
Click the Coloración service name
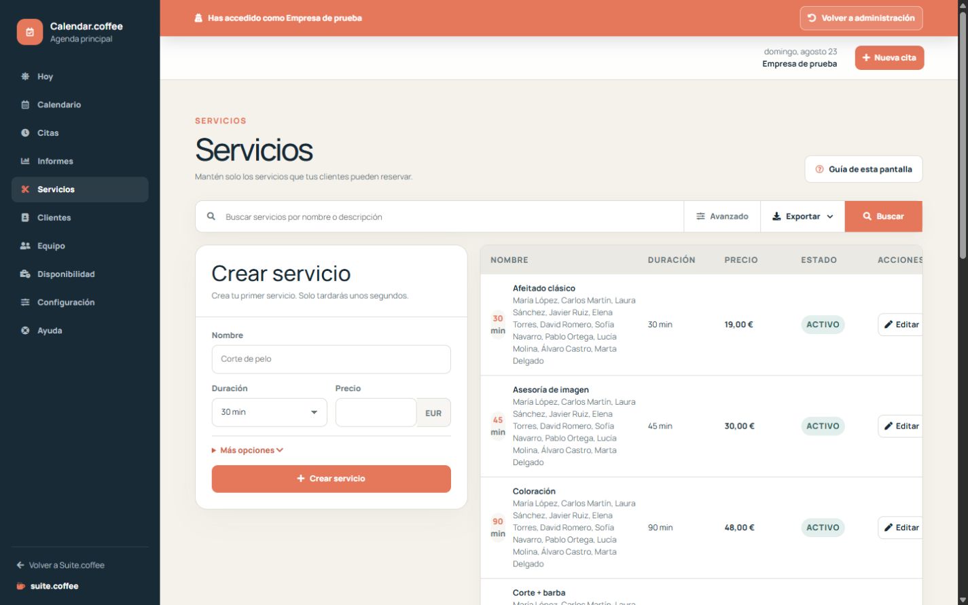(x=534, y=492)
